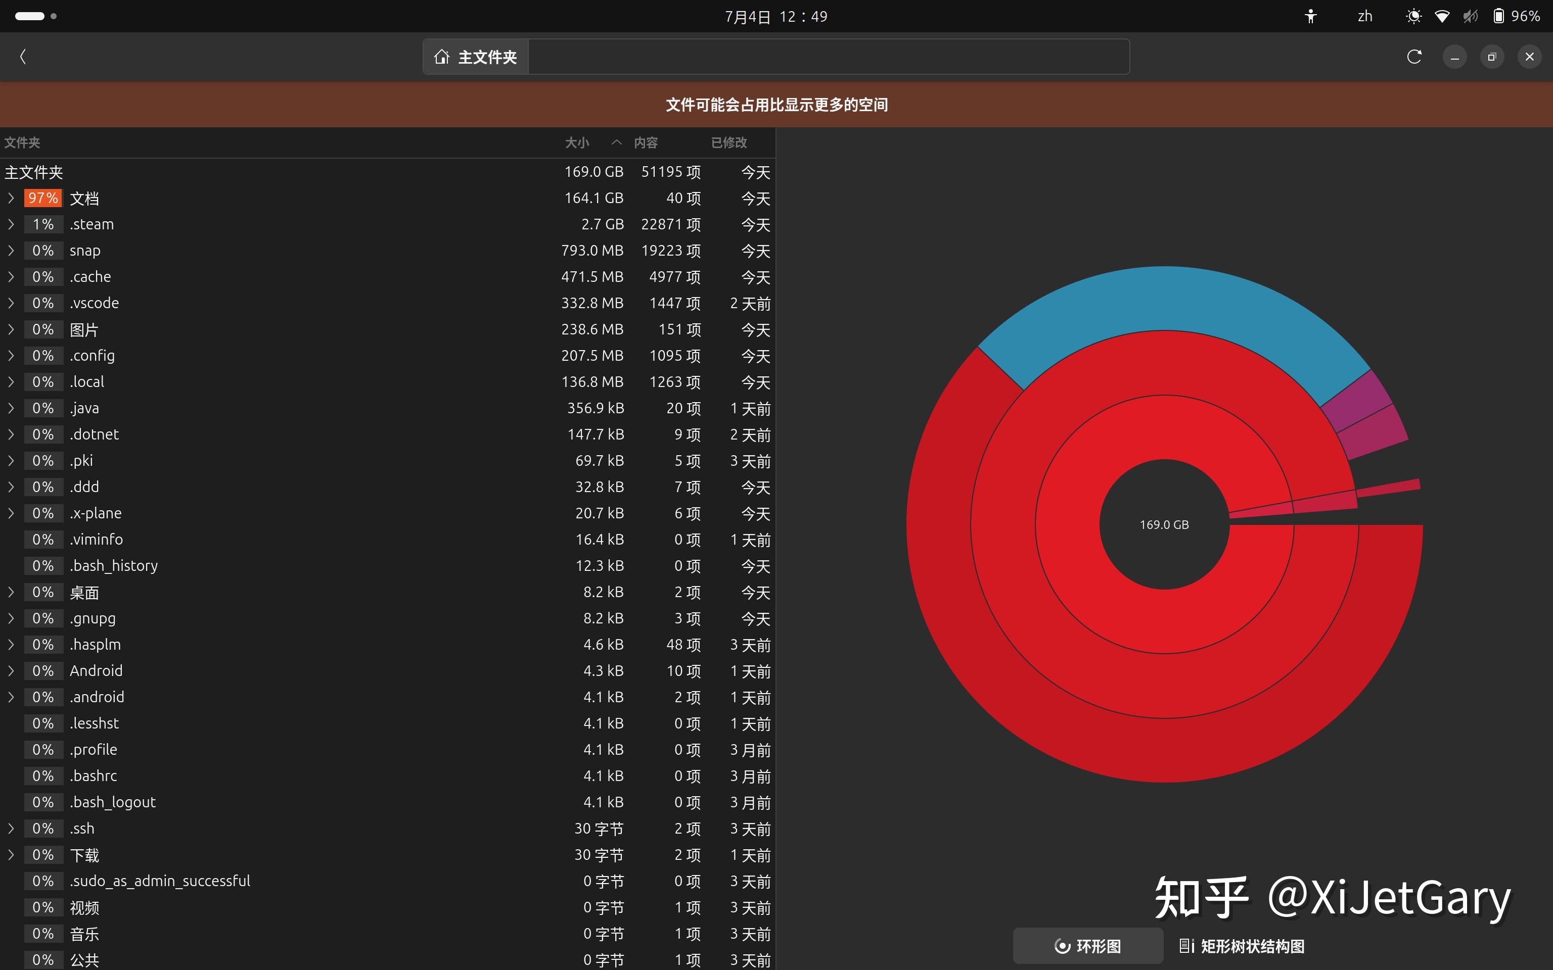This screenshot has height=970, width=1553.
Task: Expand the .config folder
Action: (x=11, y=355)
